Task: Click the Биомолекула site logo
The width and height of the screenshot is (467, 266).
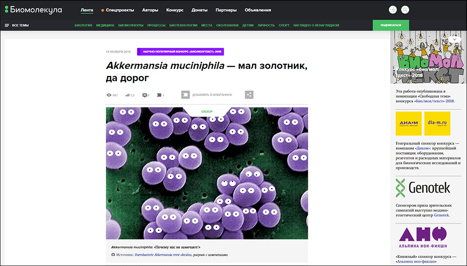Action: coord(33,9)
